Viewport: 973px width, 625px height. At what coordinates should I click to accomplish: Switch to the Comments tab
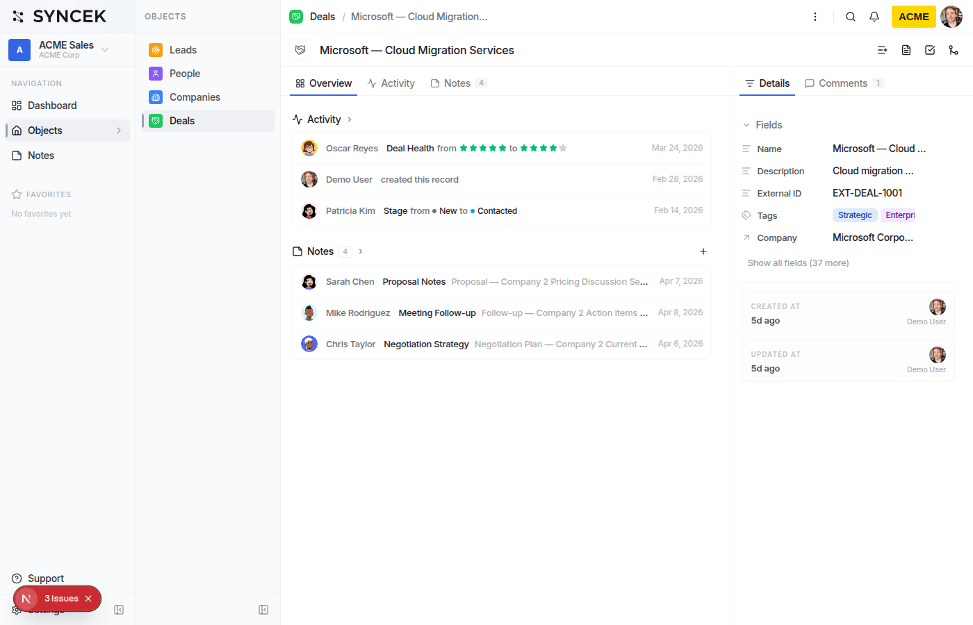[x=844, y=83]
